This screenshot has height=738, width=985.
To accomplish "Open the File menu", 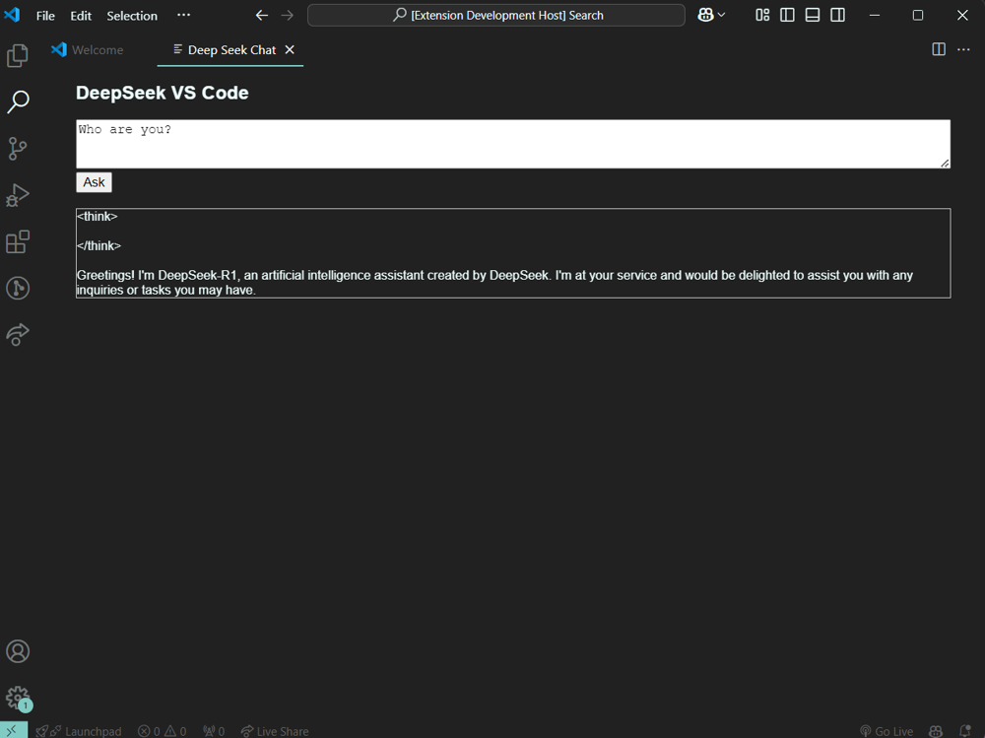I will pyautogui.click(x=45, y=16).
